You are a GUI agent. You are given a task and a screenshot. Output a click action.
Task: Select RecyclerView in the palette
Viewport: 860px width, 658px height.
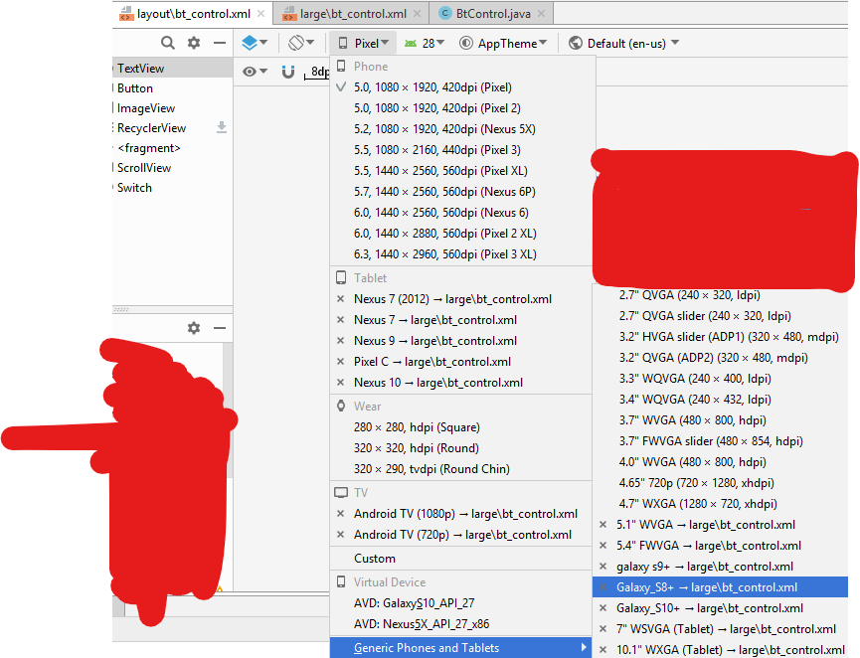pyautogui.click(x=173, y=128)
